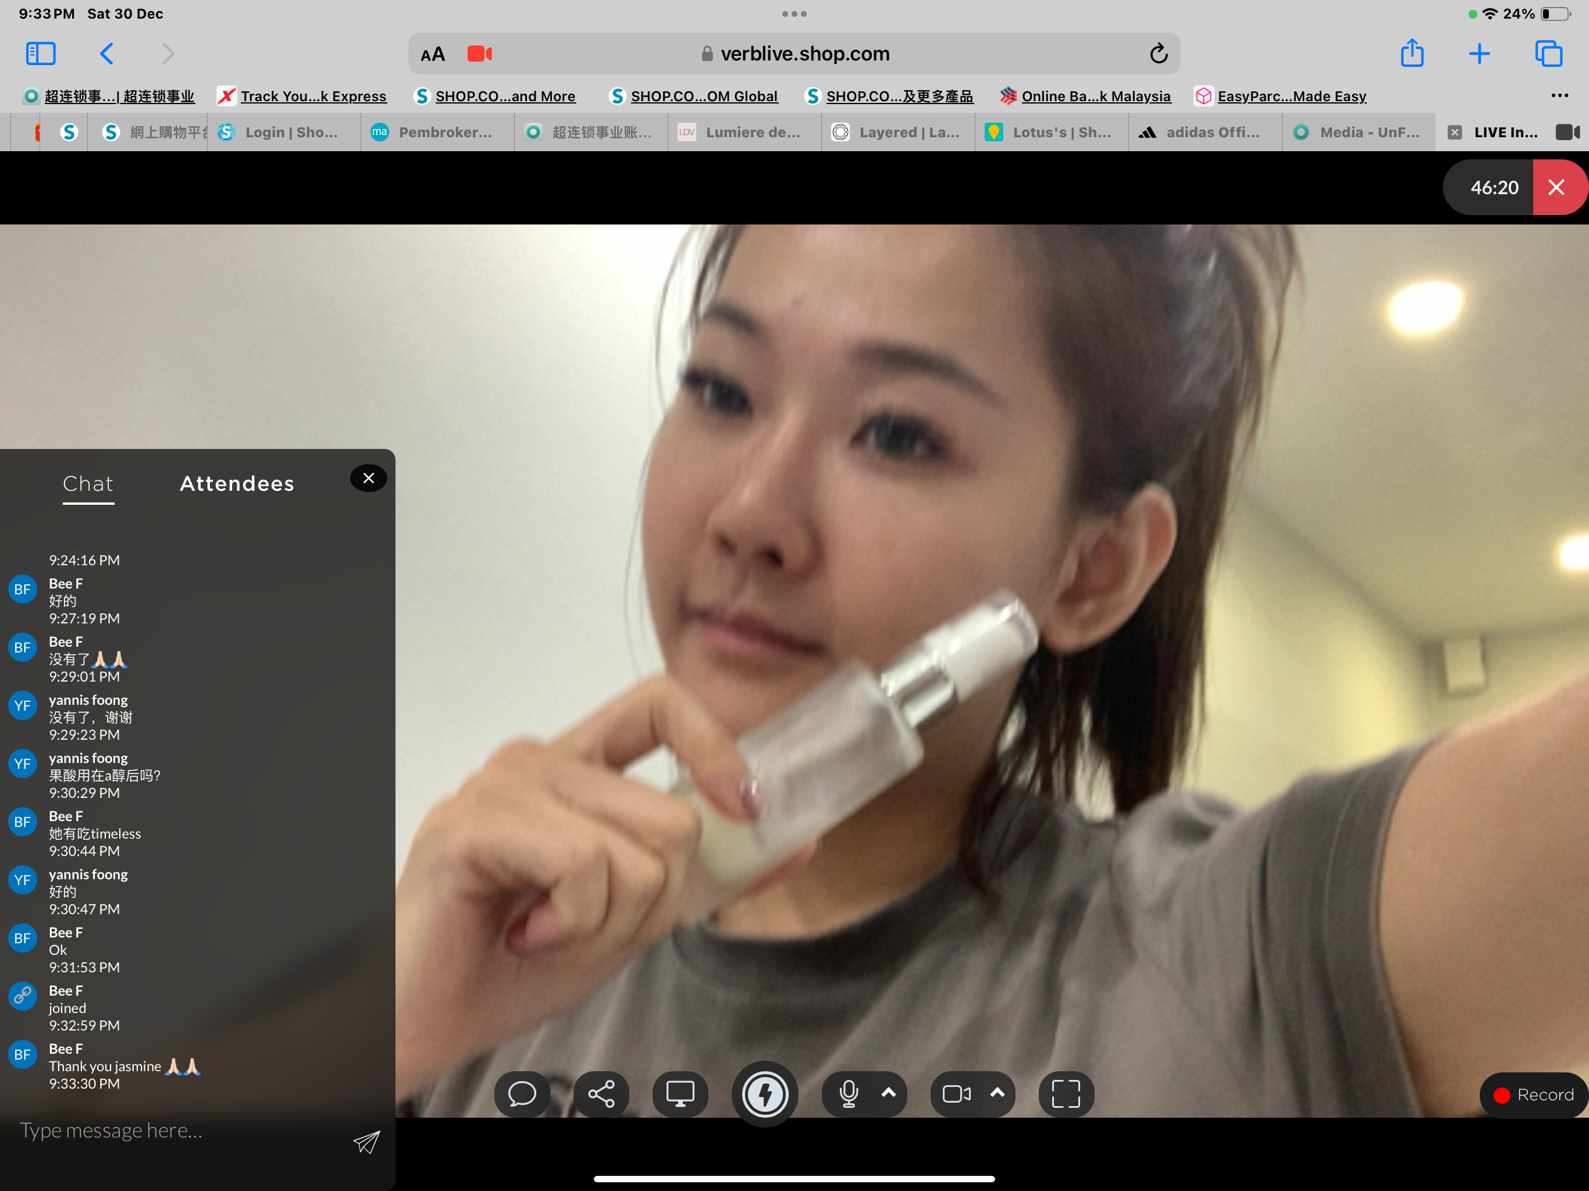Switch to Layered | La... tab
The width and height of the screenshot is (1589, 1191).
(899, 132)
